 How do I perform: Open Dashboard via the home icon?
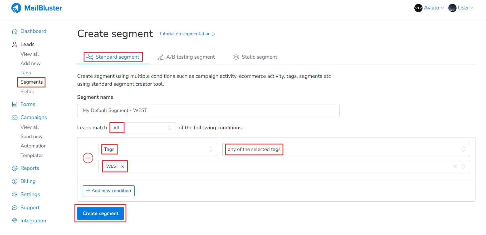(x=14, y=32)
